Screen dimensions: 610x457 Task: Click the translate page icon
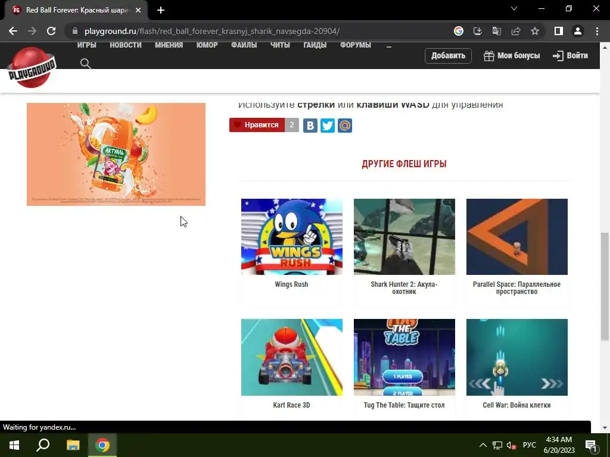(x=497, y=31)
